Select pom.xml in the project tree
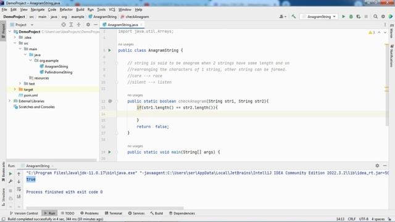This screenshot has height=222, width=395. tap(31, 96)
